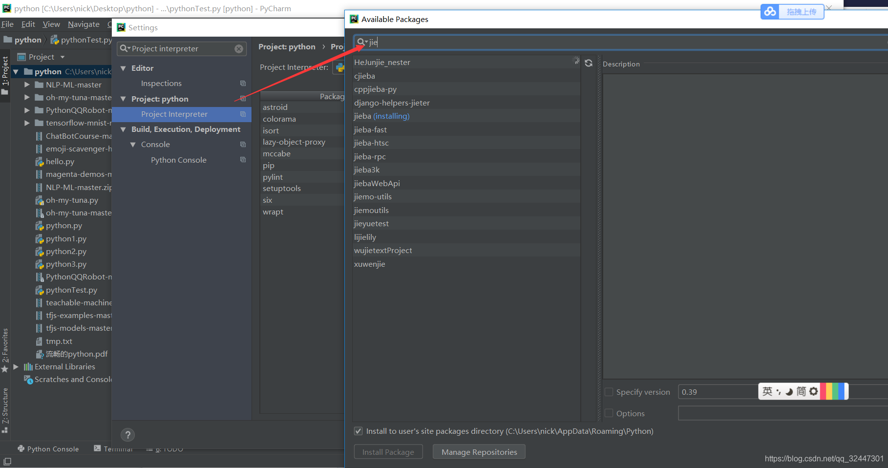Screen dimensions: 888x468
Task: Clear the Settings search field
Action: pos(239,49)
